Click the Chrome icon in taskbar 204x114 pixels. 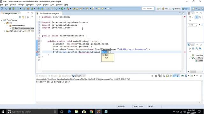pyautogui.click(x=91, y=111)
